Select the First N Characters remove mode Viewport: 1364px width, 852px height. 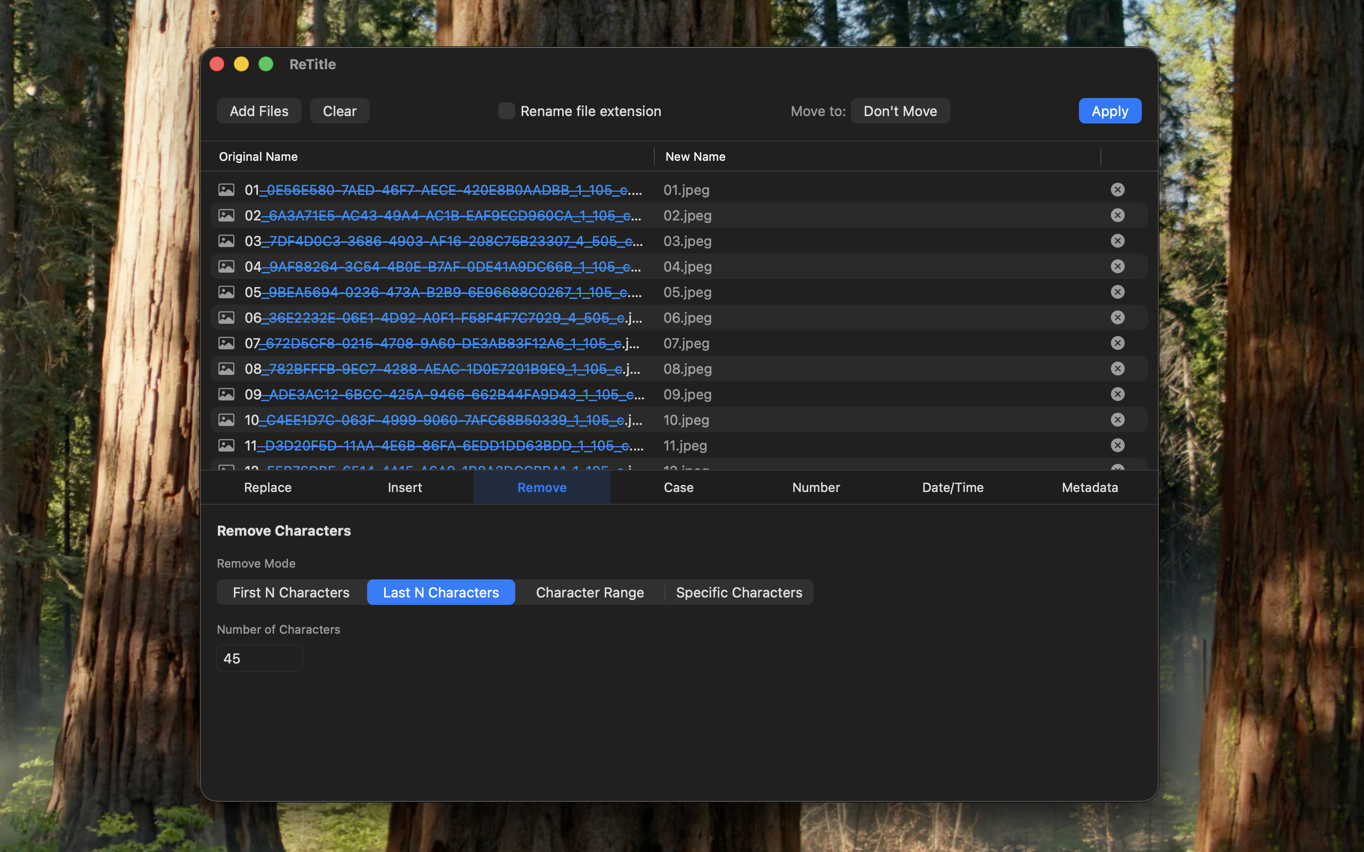(x=290, y=592)
